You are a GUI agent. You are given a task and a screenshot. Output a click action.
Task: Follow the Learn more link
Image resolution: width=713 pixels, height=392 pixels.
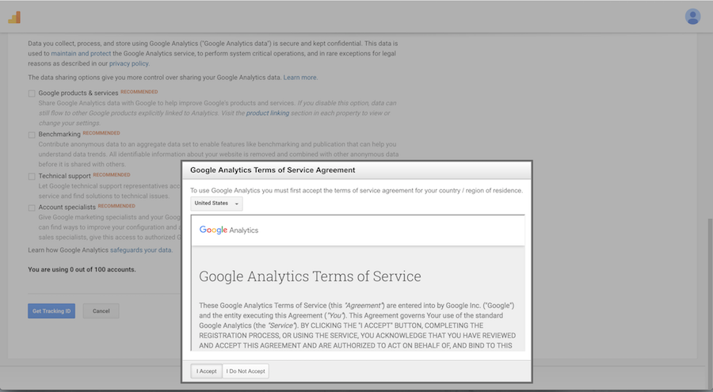click(x=300, y=78)
